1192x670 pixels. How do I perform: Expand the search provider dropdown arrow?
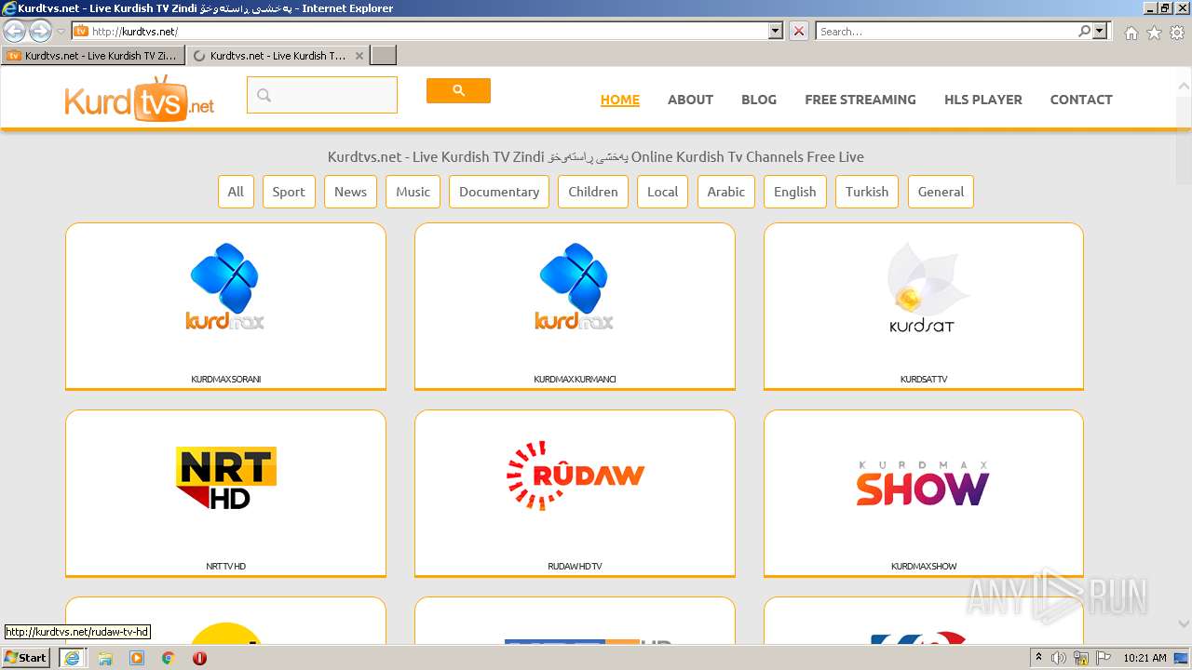pos(1100,31)
